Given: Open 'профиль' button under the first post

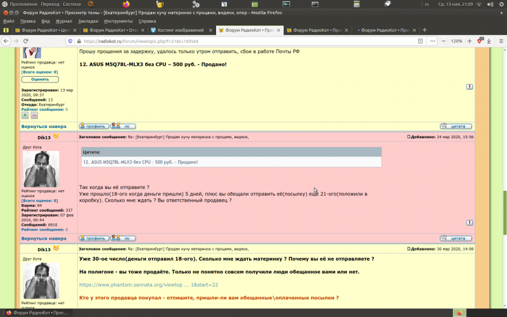Looking at the screenshot, I should [x=93, y=126].
